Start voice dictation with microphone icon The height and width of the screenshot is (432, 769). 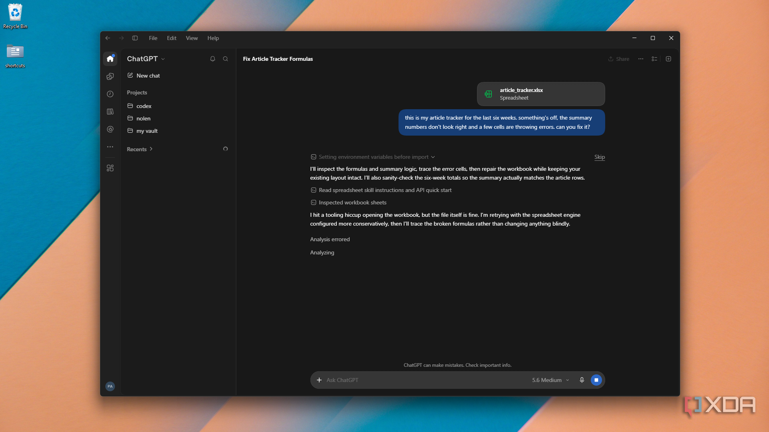pyautogui.click(x=582, y=380)
